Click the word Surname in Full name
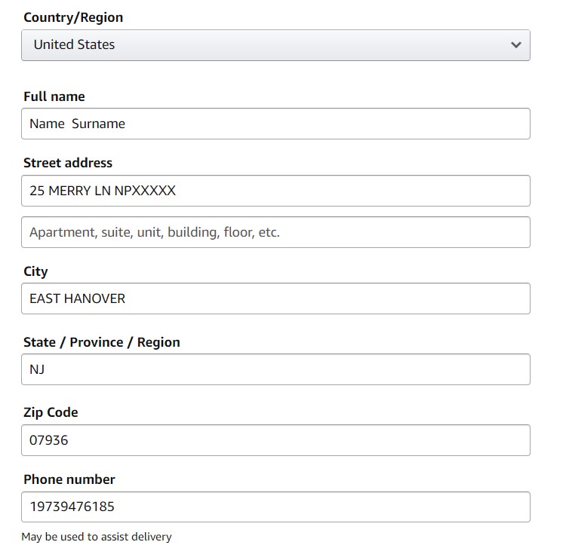 [98, 124]
